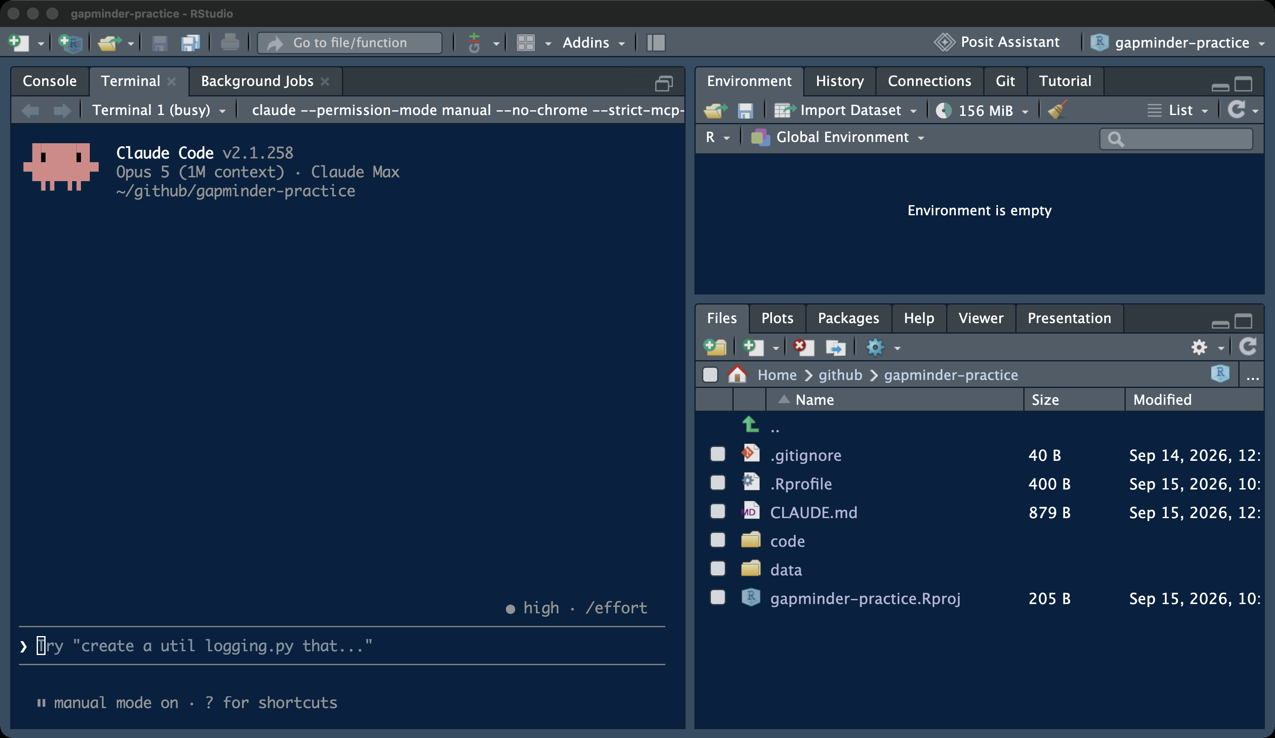Click the Create a Project icon

[x=70, y=43]
